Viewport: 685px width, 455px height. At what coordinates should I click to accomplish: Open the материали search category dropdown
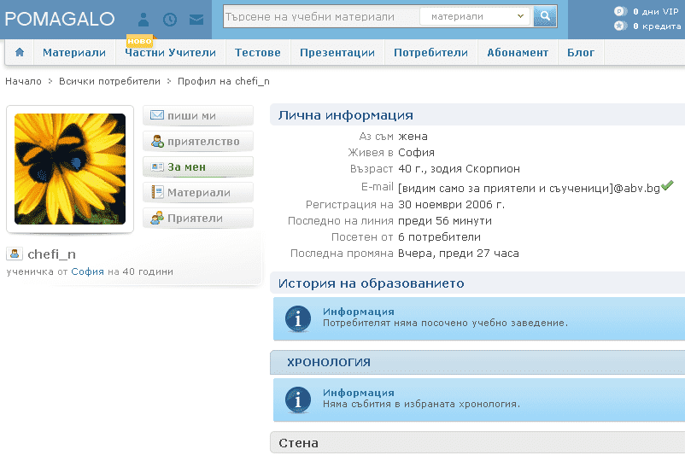(475, 16)
